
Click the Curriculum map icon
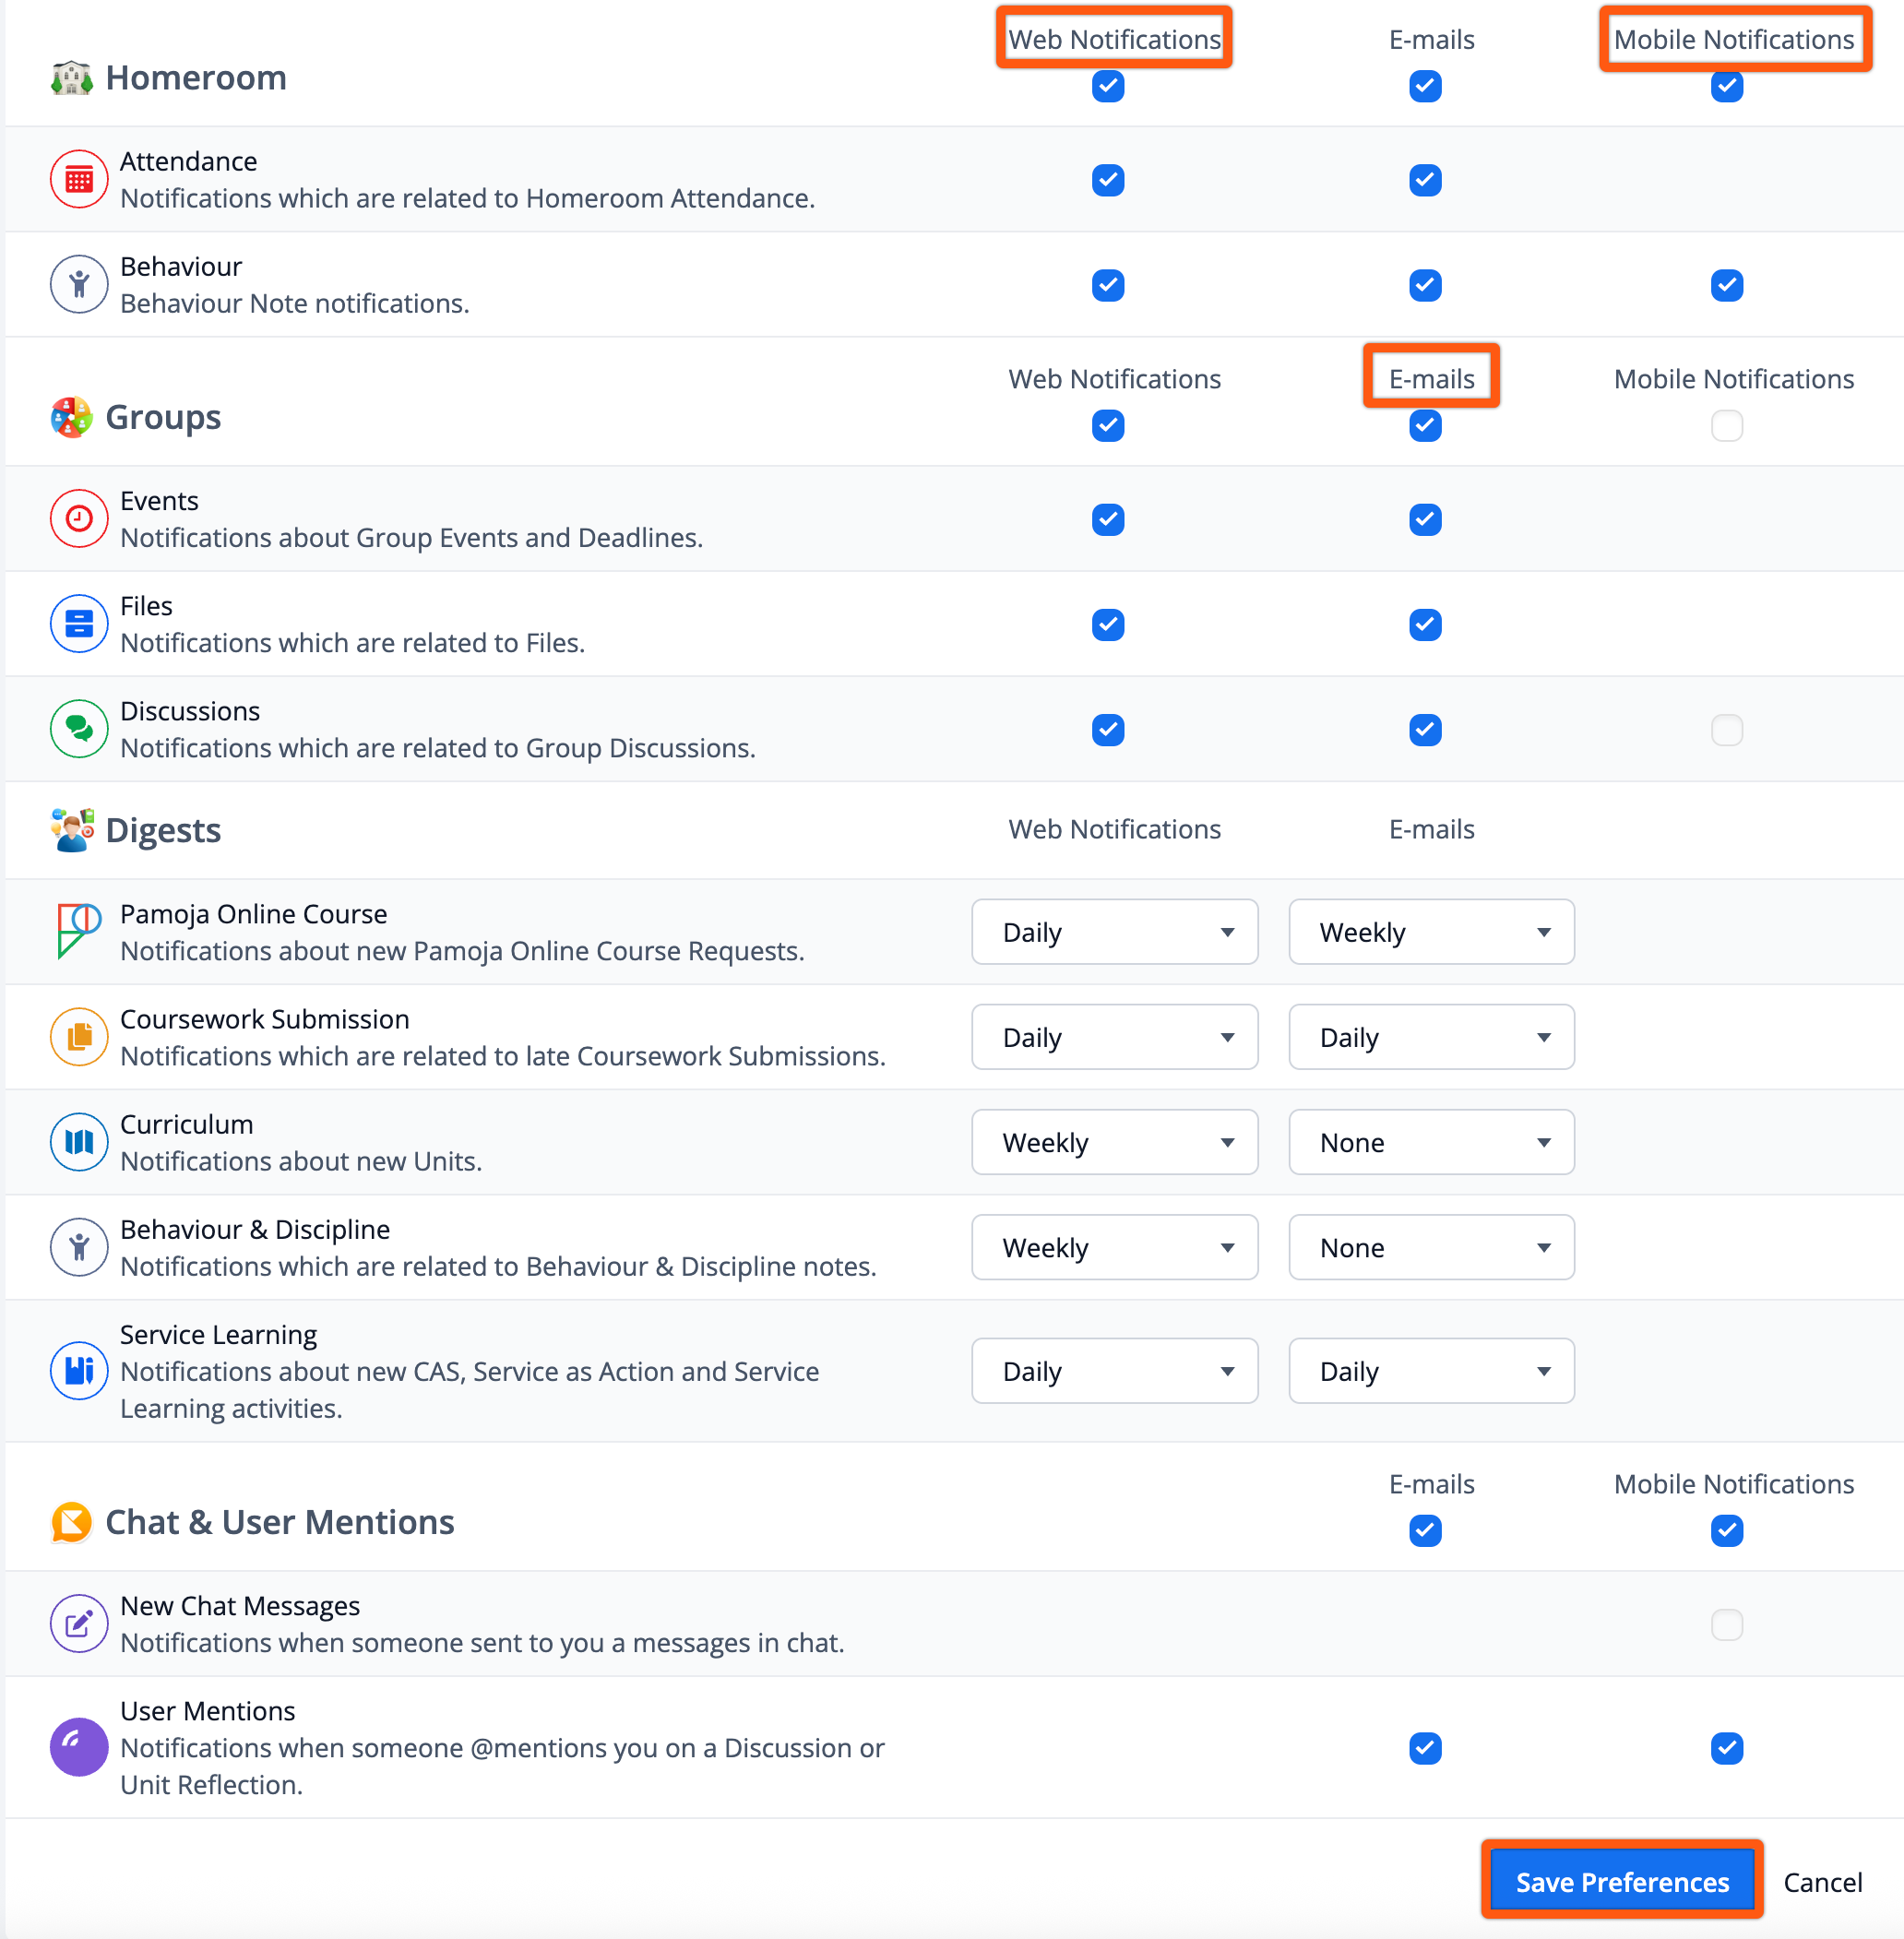(79, 1142)
